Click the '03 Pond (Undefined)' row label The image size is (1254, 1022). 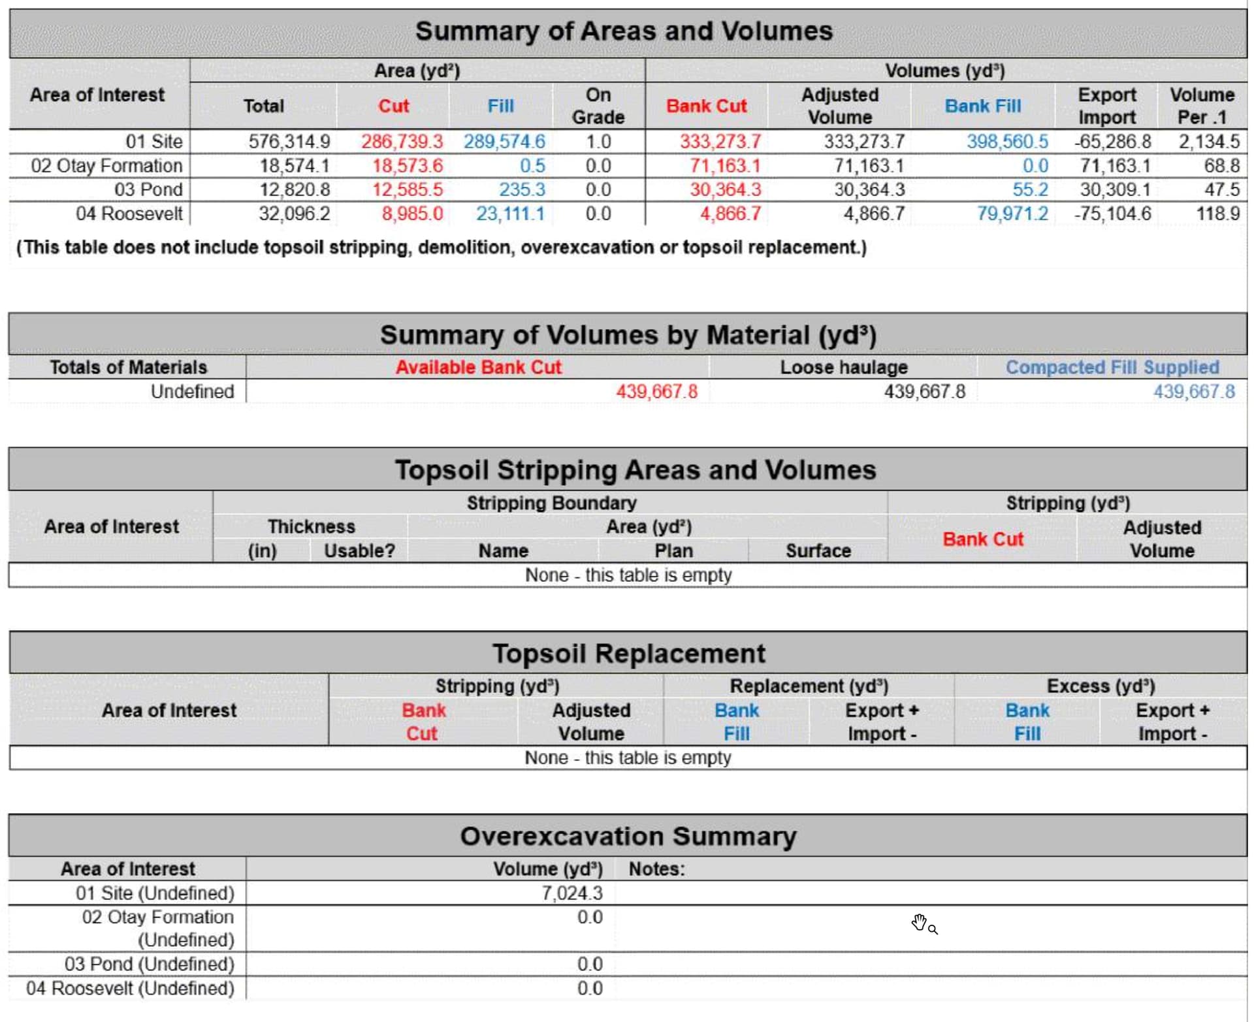[x=149, y=965]
